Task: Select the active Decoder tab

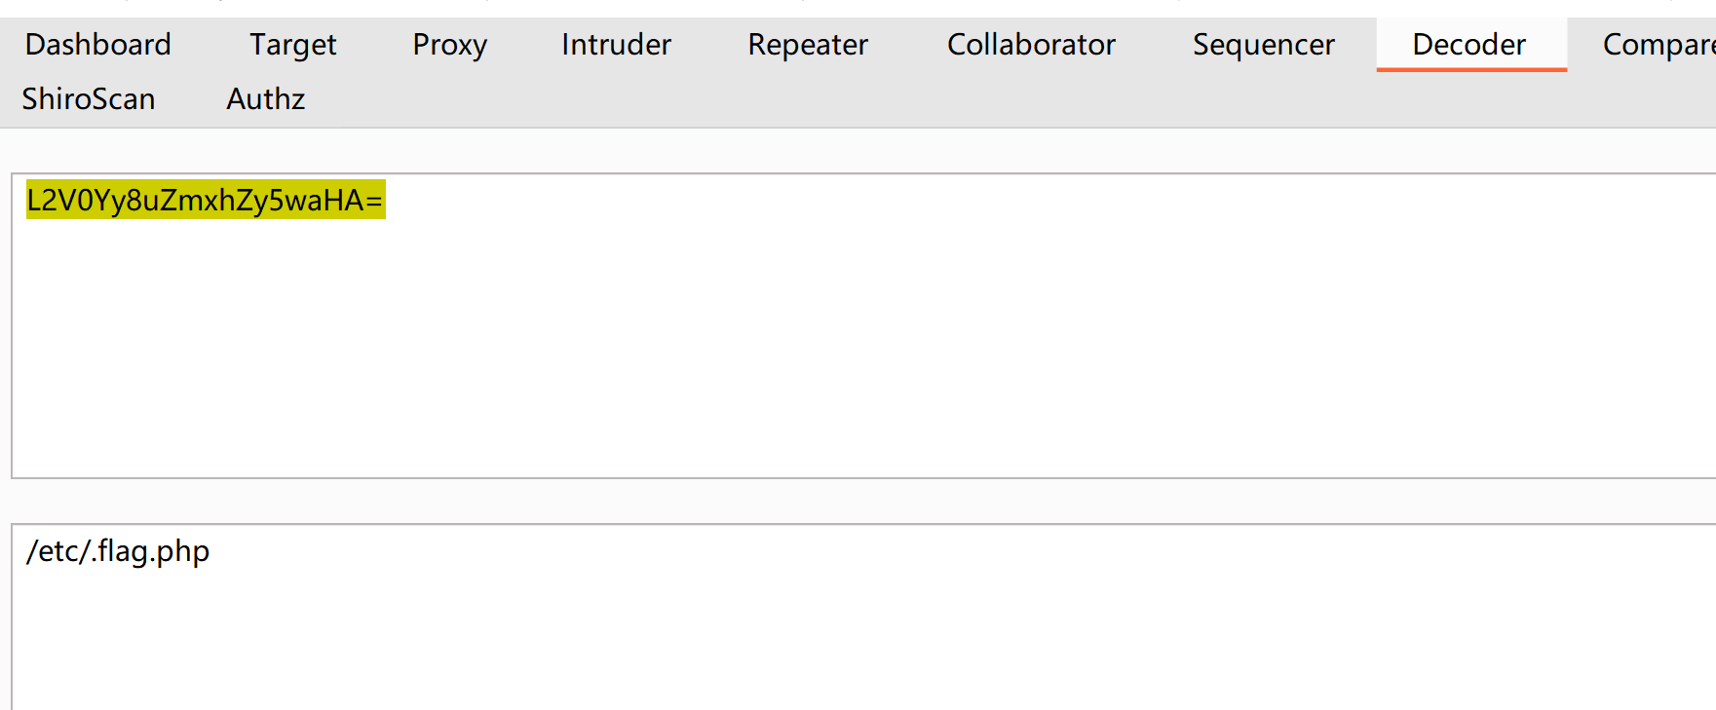Action: pyautogui.click(x=1468, y=45)
